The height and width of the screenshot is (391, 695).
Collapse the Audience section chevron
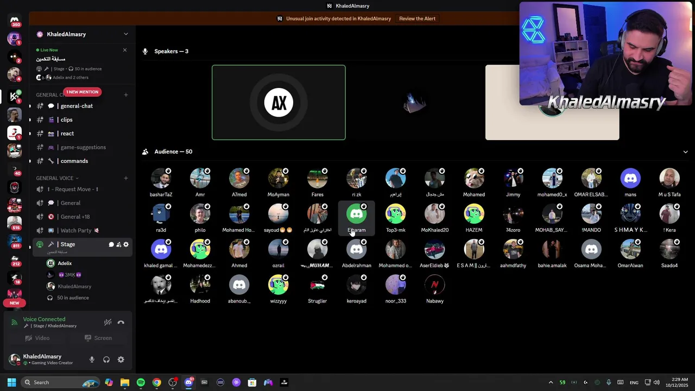pyautogui.click(x=685, y=152)
